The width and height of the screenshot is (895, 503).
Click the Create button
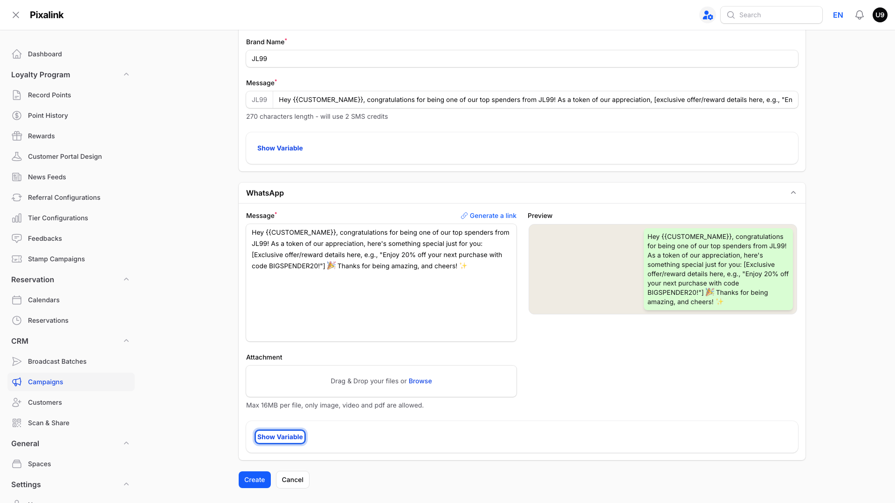click(x=255, y=480)
